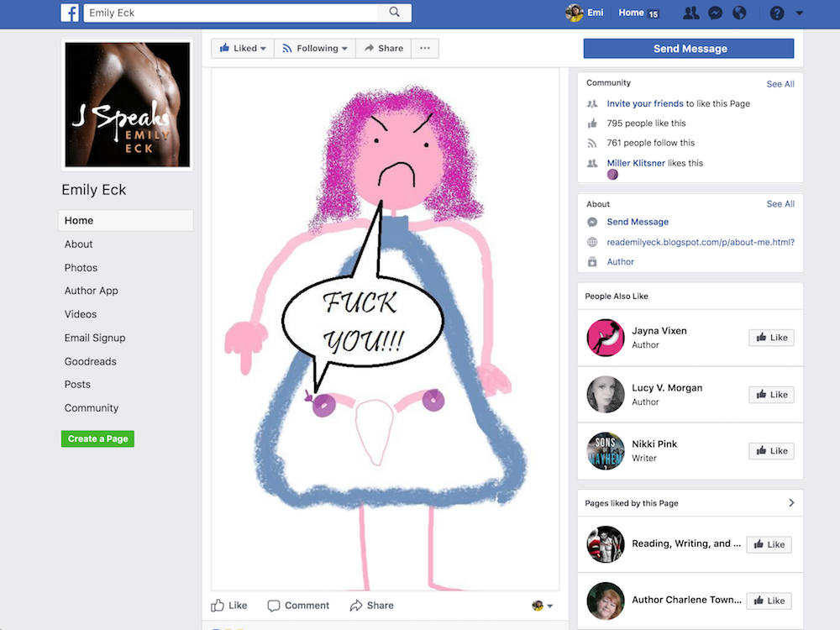Click the green Create a Page button
840x630 pixels.
97,438
